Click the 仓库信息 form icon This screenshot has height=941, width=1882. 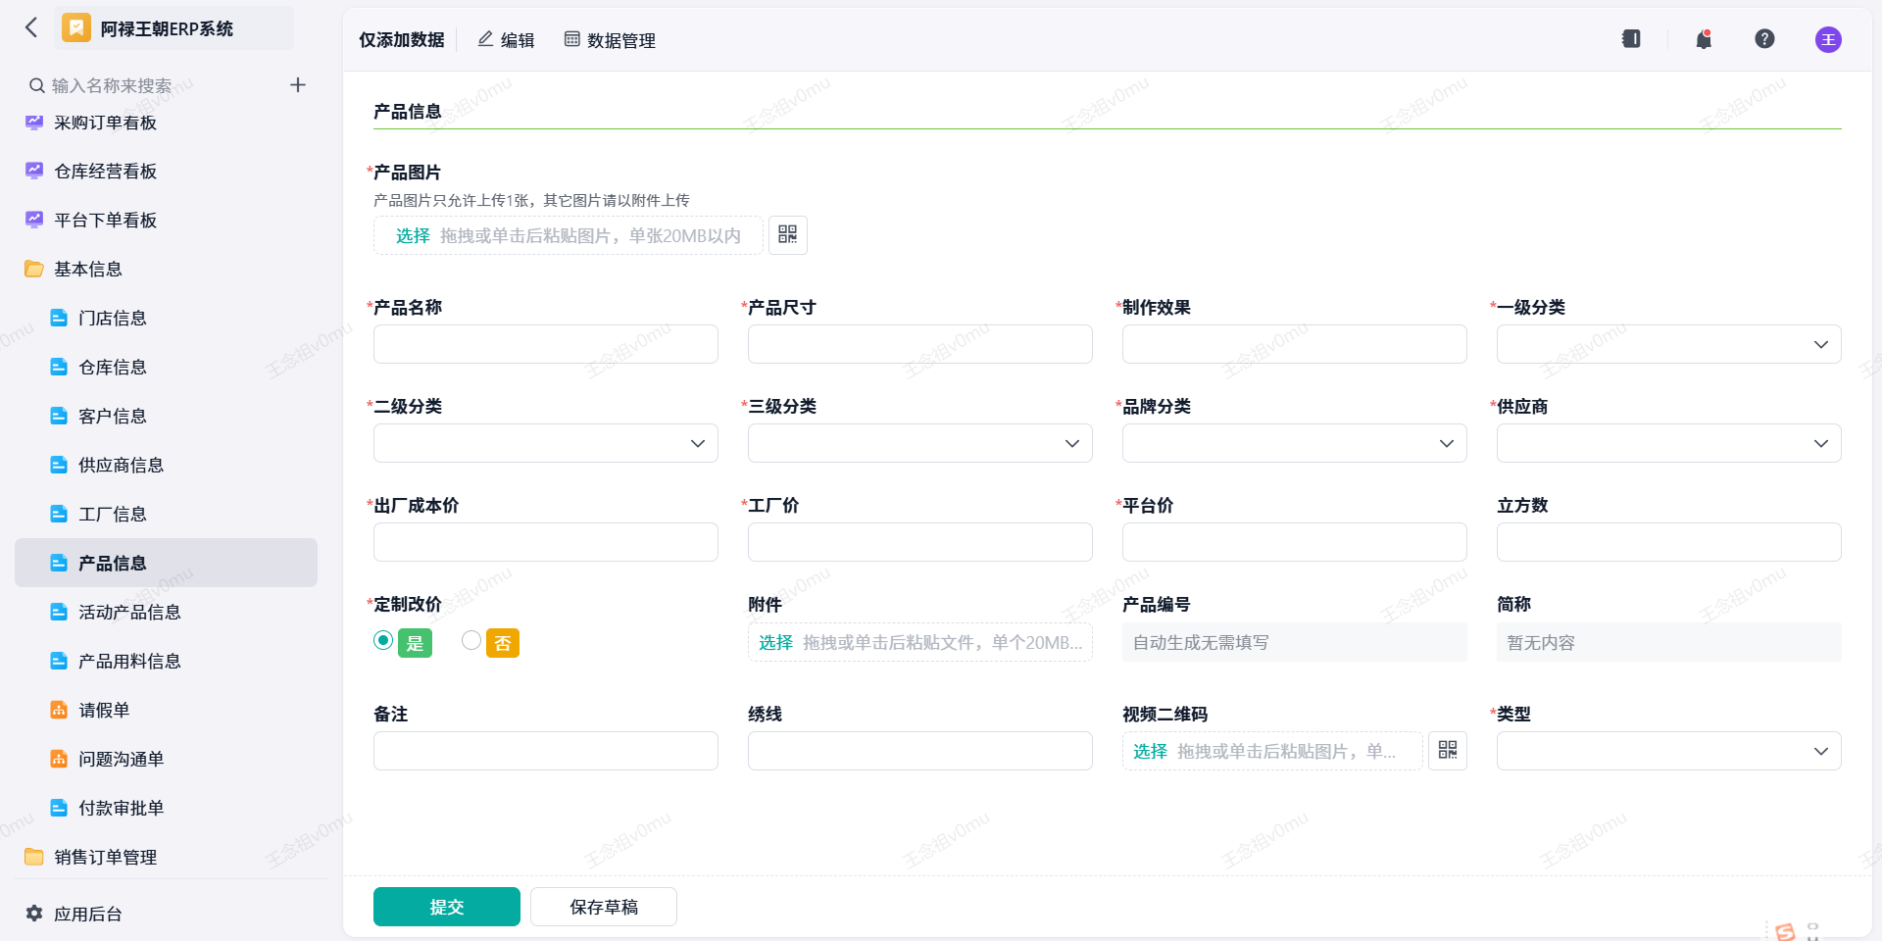(59, 367)
